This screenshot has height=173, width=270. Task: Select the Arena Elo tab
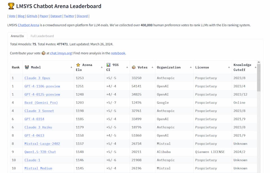17,36
